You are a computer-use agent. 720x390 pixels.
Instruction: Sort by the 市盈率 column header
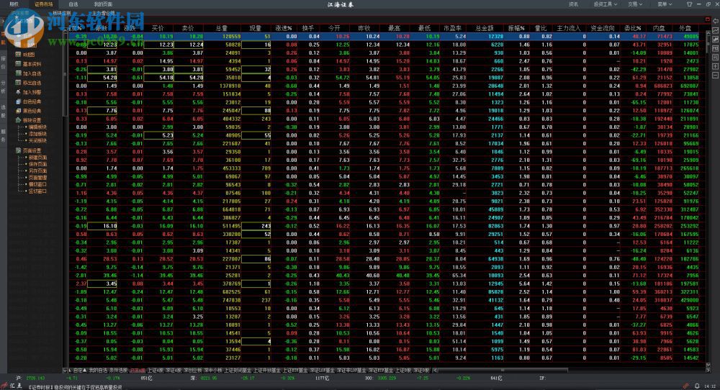(x=453, y=28)
